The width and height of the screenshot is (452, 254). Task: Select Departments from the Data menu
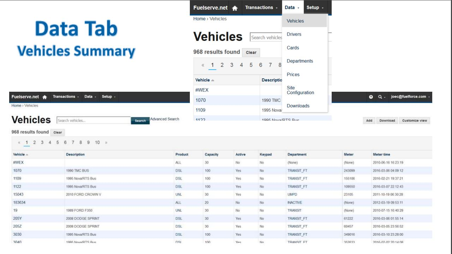point(300,61)
